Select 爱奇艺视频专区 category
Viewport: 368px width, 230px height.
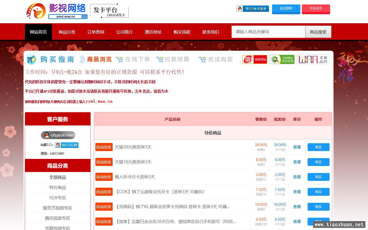coord(57,208)
